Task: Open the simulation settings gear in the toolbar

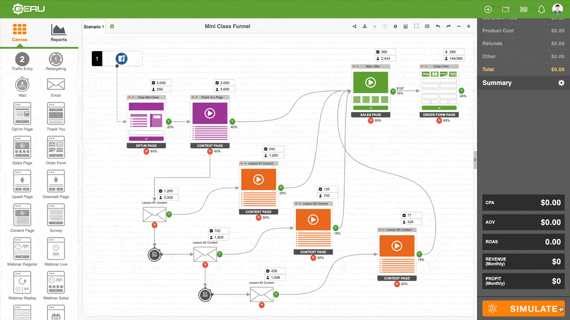Action: (395, 26)
